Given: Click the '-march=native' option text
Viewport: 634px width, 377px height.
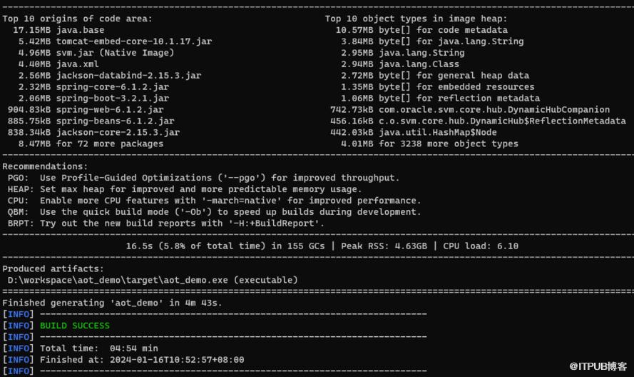Looking at the screenshot, I should click(x=241, y=201).
